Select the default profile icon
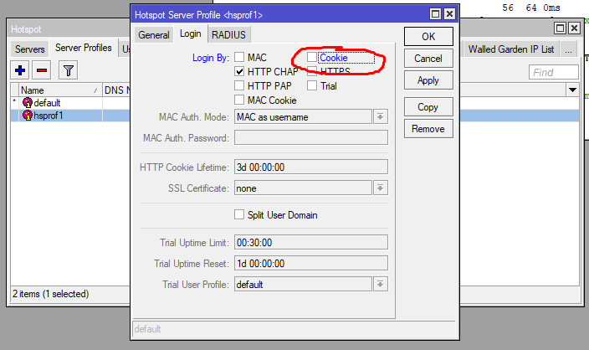Screen dimensions: 589x350 click(27, 103)
